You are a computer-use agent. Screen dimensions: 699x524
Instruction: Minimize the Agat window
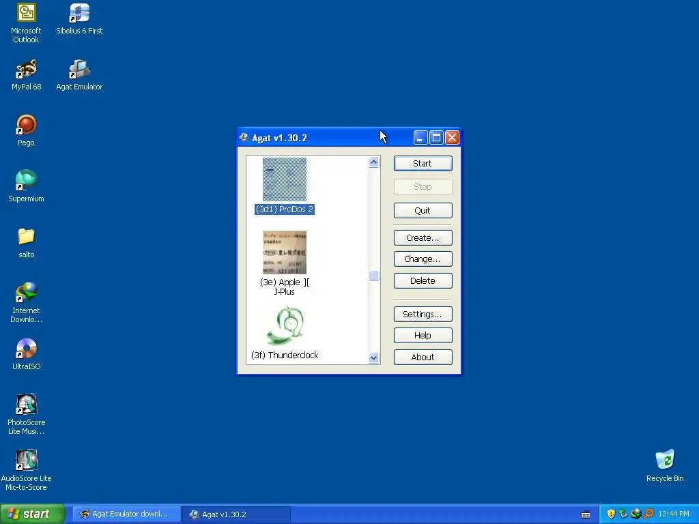tap(420, 138)
